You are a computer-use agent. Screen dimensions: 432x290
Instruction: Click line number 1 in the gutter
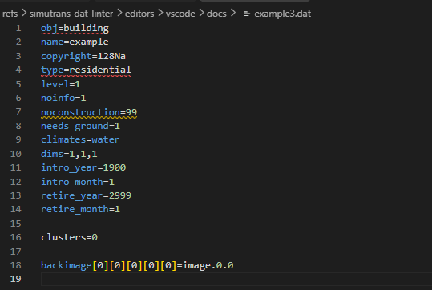click(x=18, y=28)
